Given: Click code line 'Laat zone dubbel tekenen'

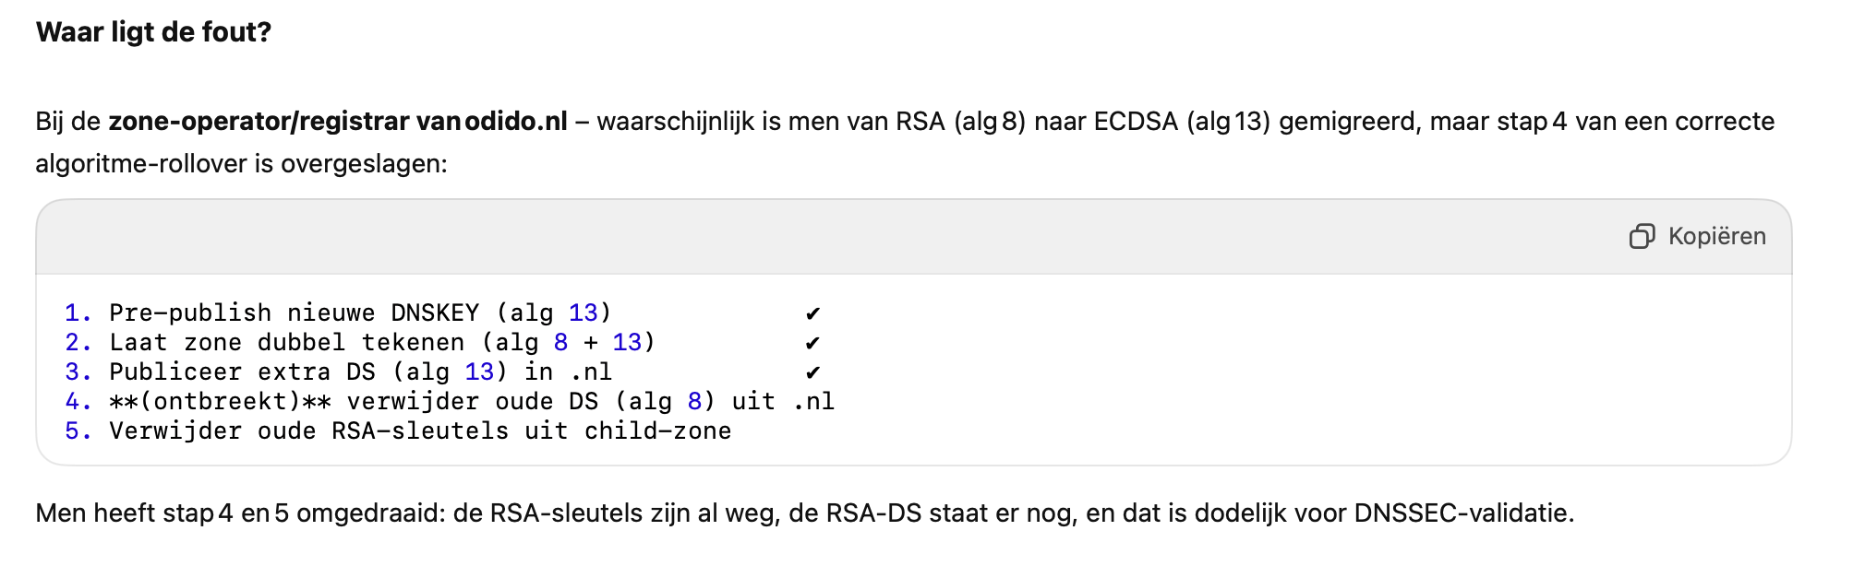Looking at the screenshot, I should pyautogui.click(x=383, y=343).
